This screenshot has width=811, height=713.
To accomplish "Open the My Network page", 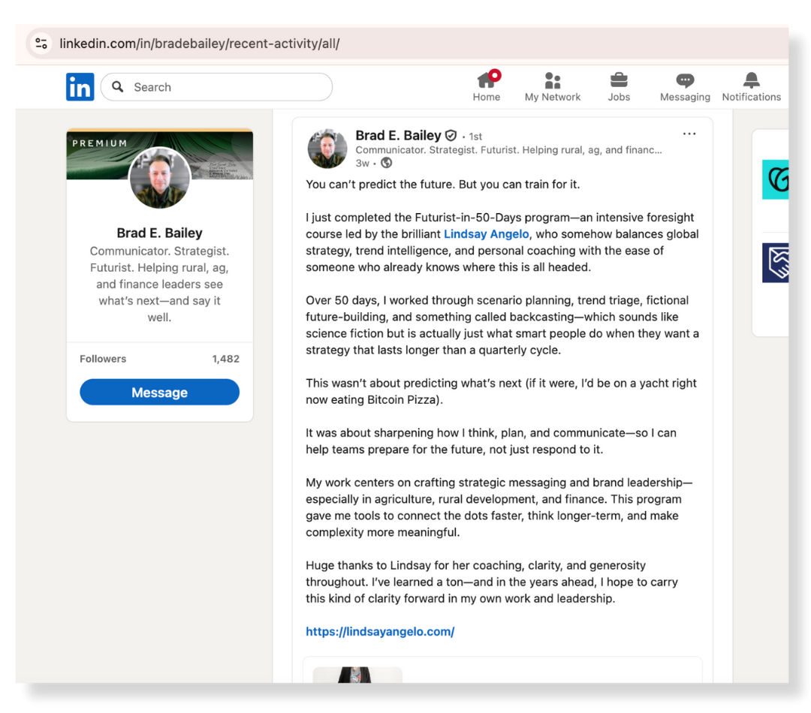I will pyautogui.click(x=553, y=86).
